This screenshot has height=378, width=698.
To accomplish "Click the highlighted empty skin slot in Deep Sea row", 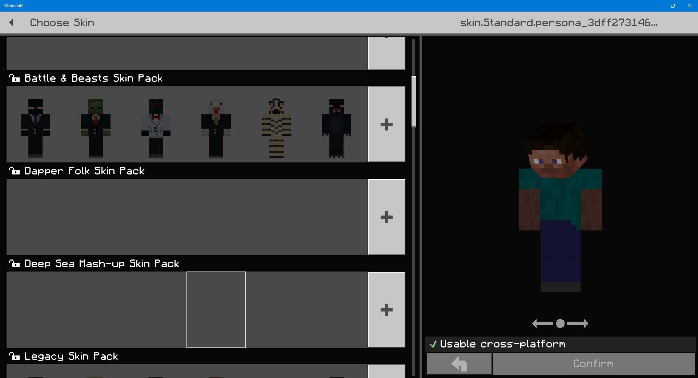I will [x=216, y=310].
